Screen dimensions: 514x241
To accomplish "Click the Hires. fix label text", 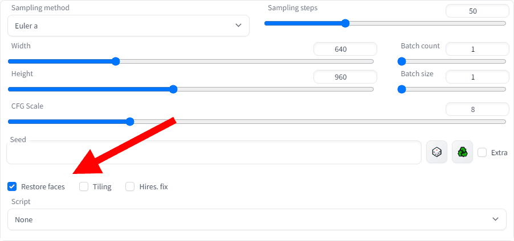I will pyautogui.click(x=153, y=186).
